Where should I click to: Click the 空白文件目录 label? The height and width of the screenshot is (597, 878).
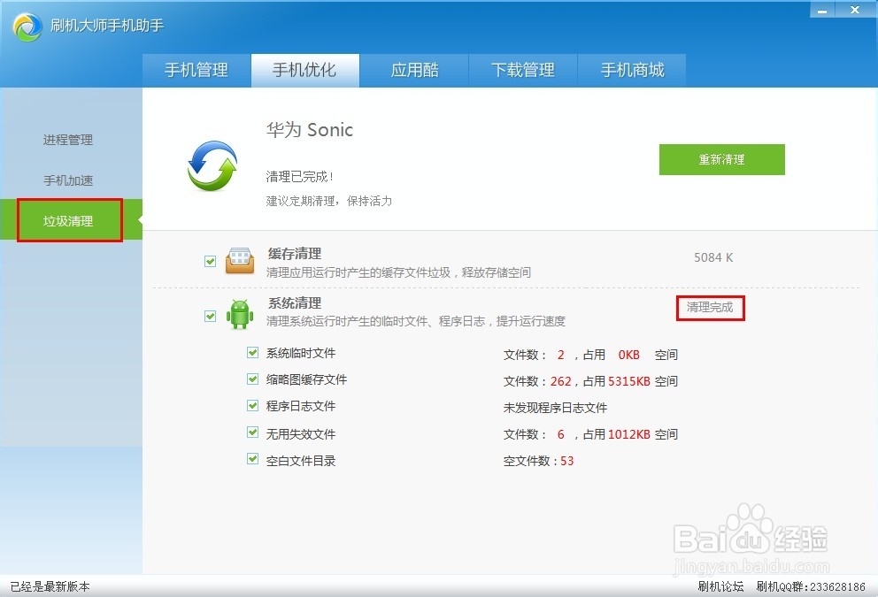[301, 461]
